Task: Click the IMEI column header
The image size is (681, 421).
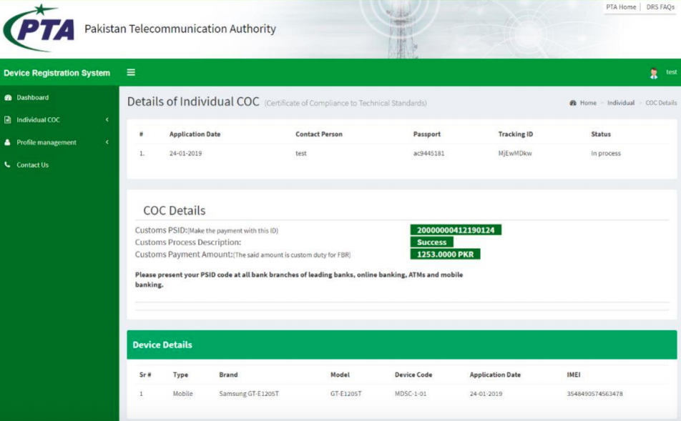Action: (573, 375)
